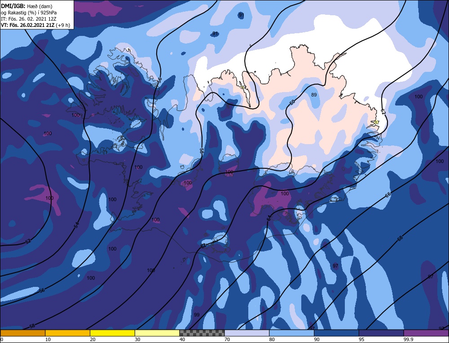Click the '60' contour line label

tap(292, 102)
